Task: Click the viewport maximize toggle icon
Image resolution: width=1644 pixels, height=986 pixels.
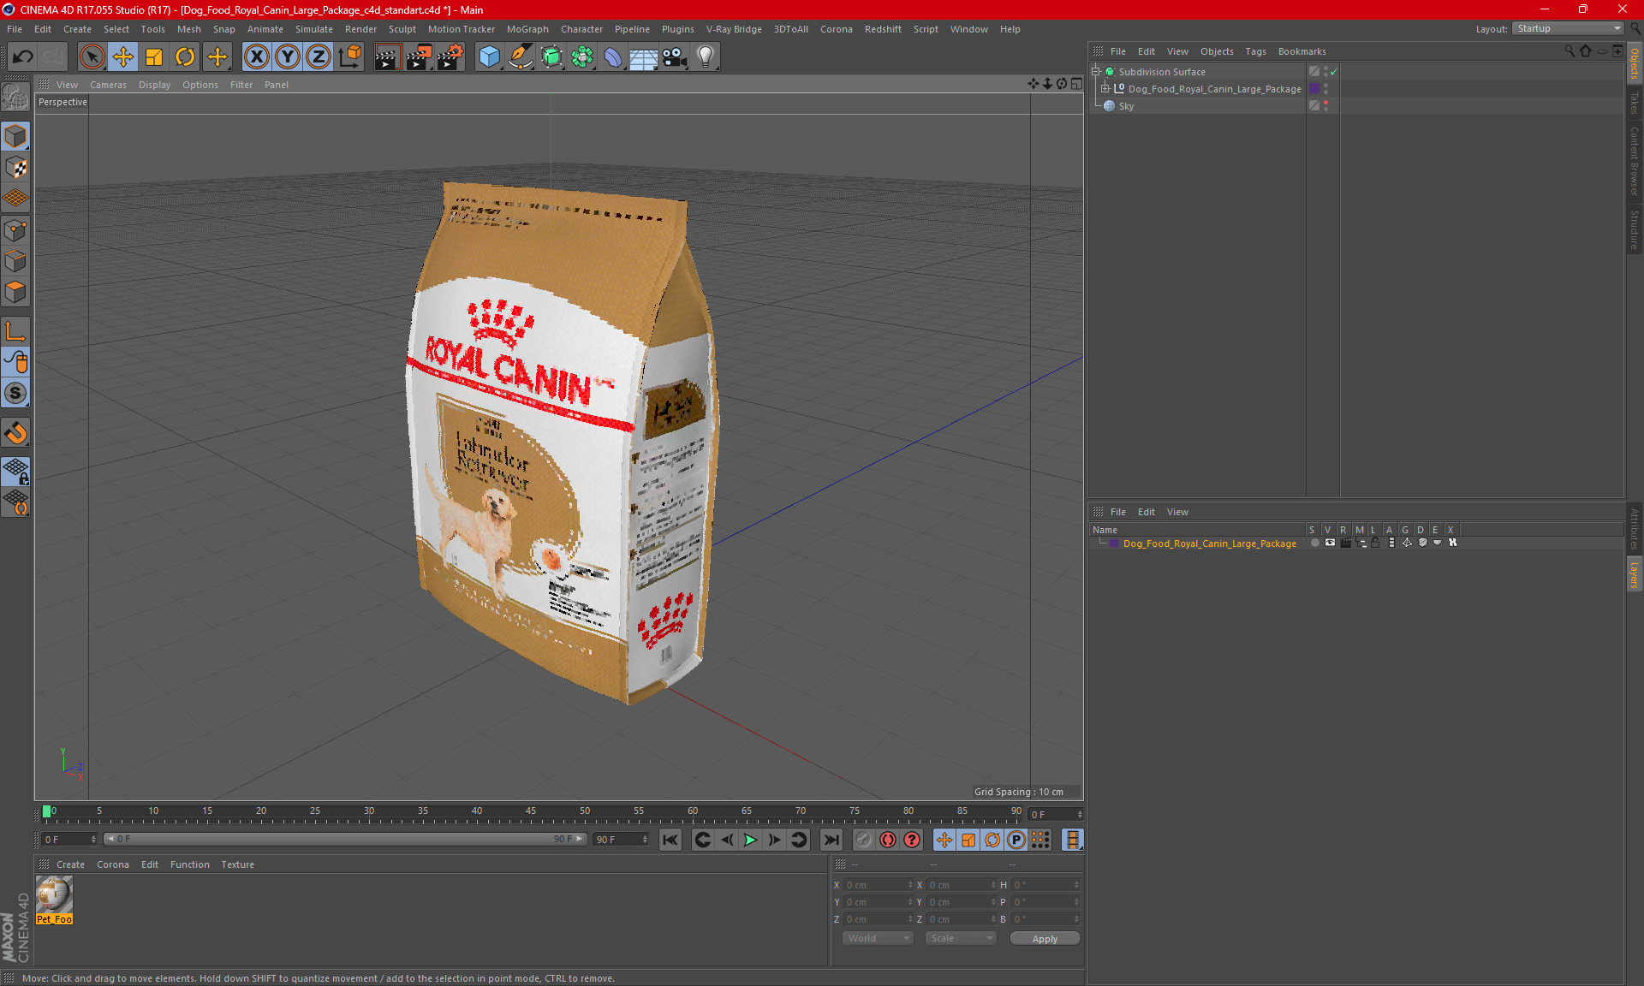Action: tap(1076, 83)
